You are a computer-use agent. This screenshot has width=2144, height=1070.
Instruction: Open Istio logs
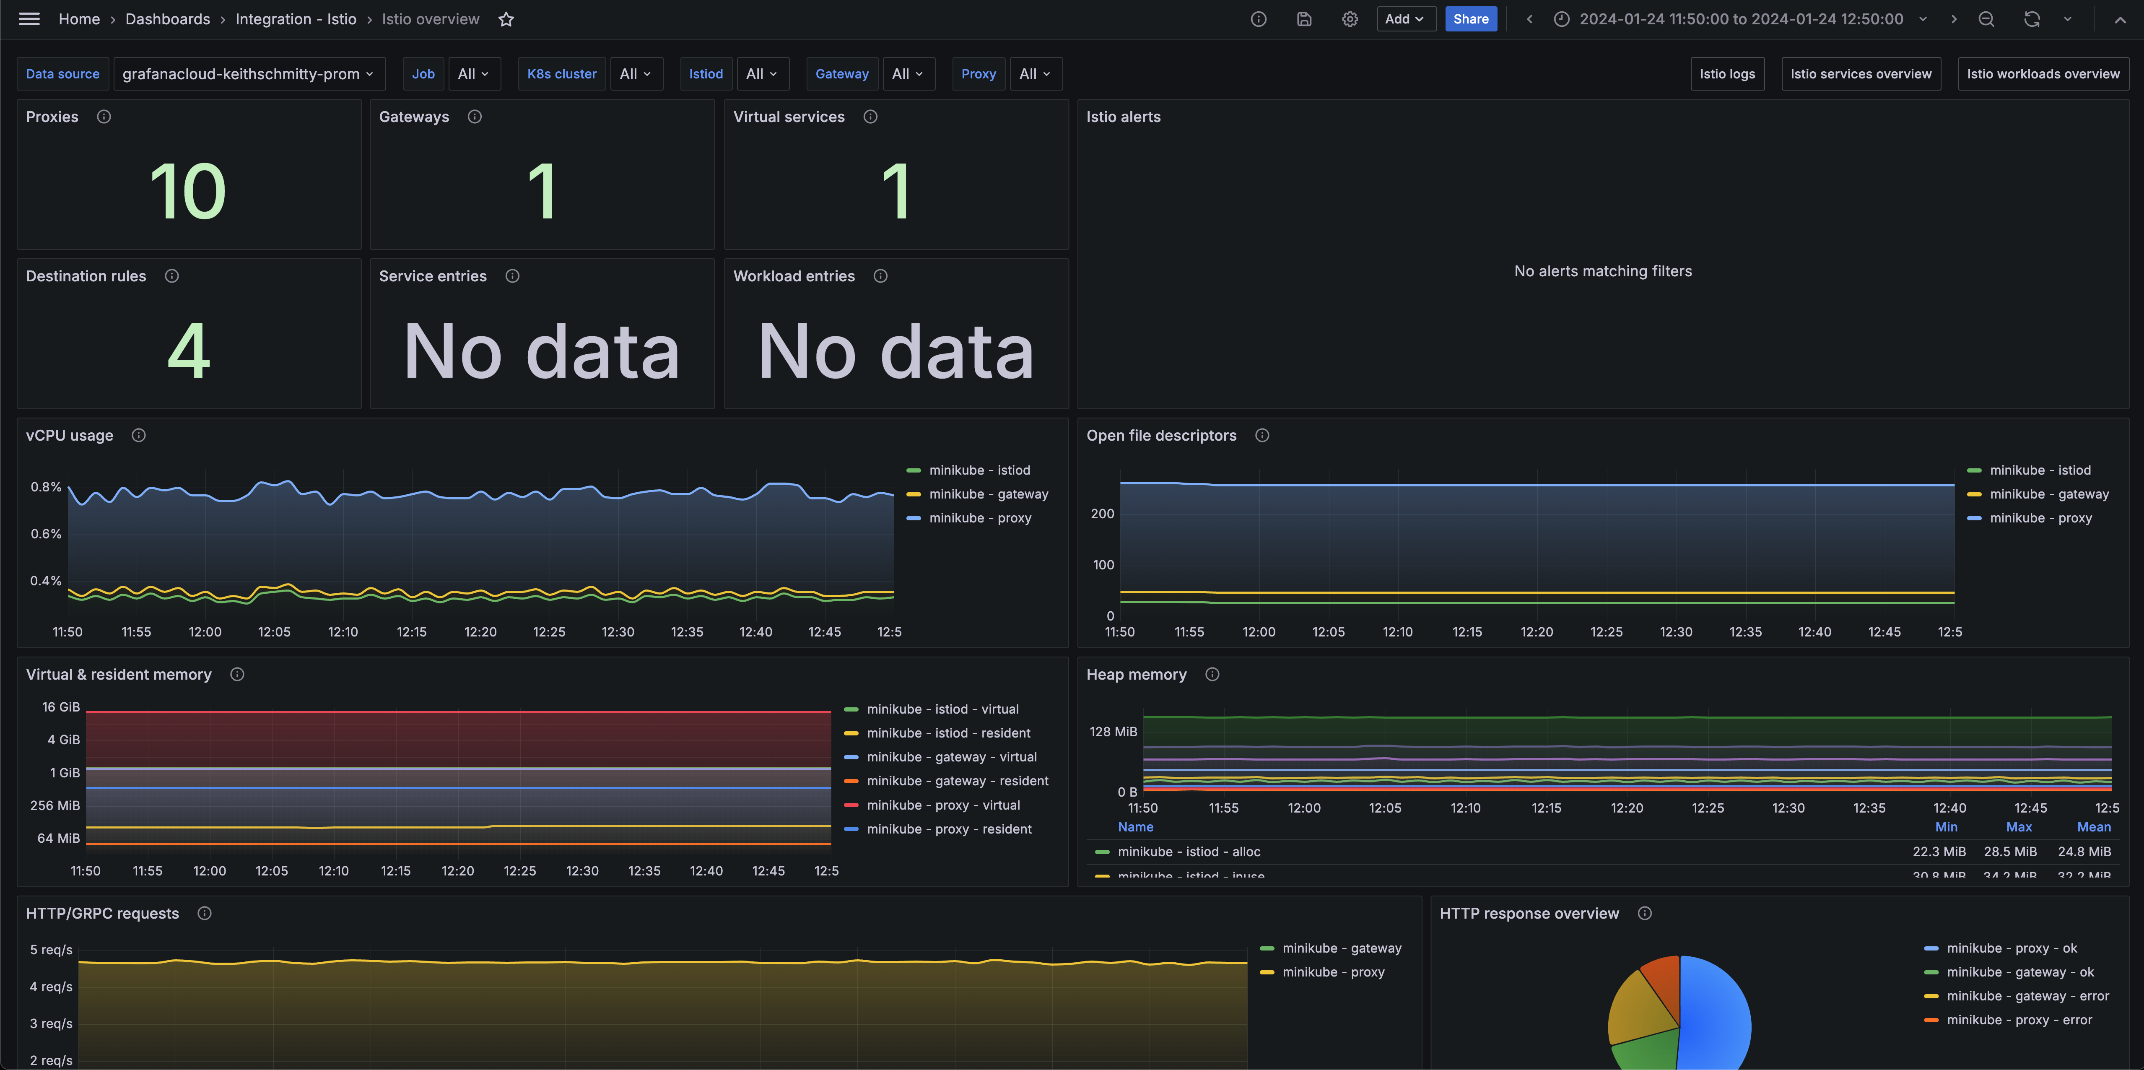click(1727, 73)
